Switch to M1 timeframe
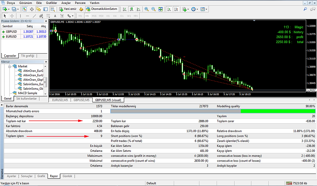Viewport: 317px width, 186px height. (80, 16)
